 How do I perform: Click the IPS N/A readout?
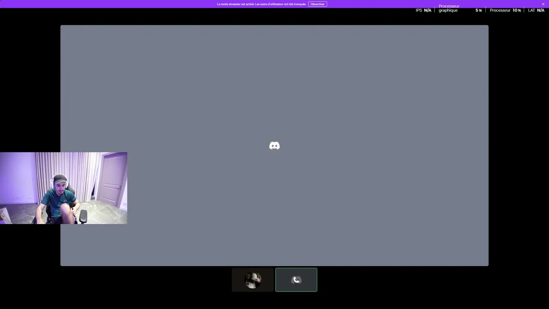pos(423,10)
